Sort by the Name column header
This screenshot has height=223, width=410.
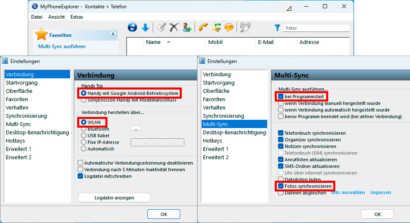153,42
